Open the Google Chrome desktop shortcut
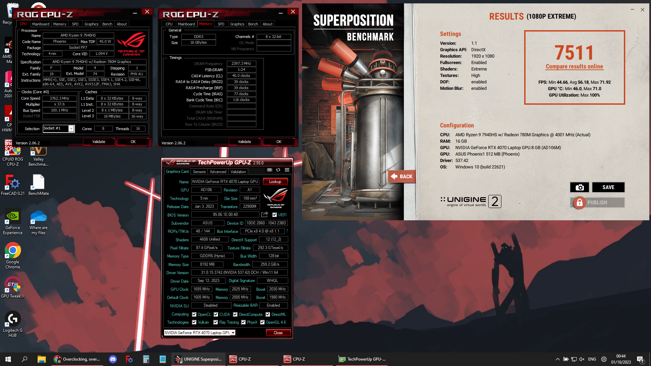Image resolution: width=651 pixels, height=366 pixels. tap(13, 256)
